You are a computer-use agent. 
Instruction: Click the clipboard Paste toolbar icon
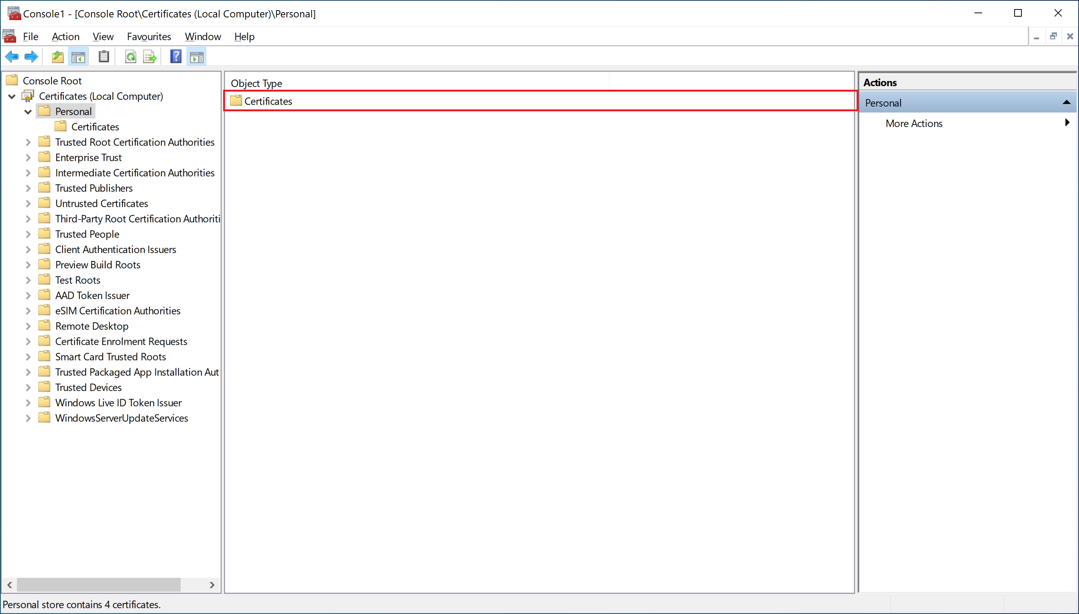(104, 56)
